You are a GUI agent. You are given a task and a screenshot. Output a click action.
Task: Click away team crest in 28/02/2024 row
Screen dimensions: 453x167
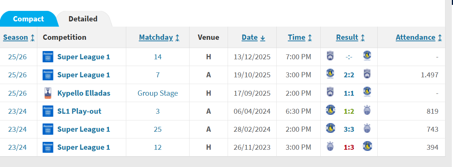click(367, 129)
